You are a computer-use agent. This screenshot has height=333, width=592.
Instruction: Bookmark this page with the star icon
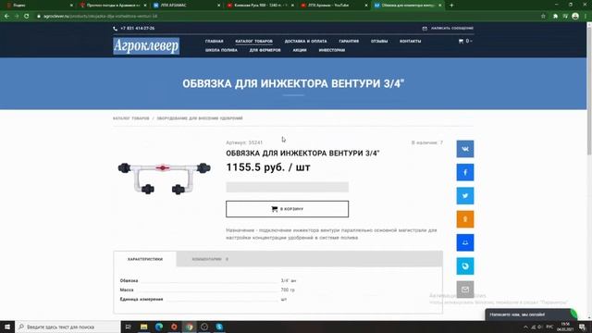pos(543,17)
